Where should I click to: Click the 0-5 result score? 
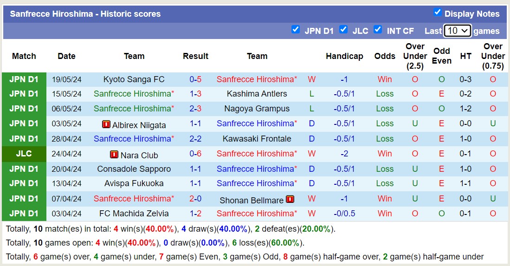[195, 79]
